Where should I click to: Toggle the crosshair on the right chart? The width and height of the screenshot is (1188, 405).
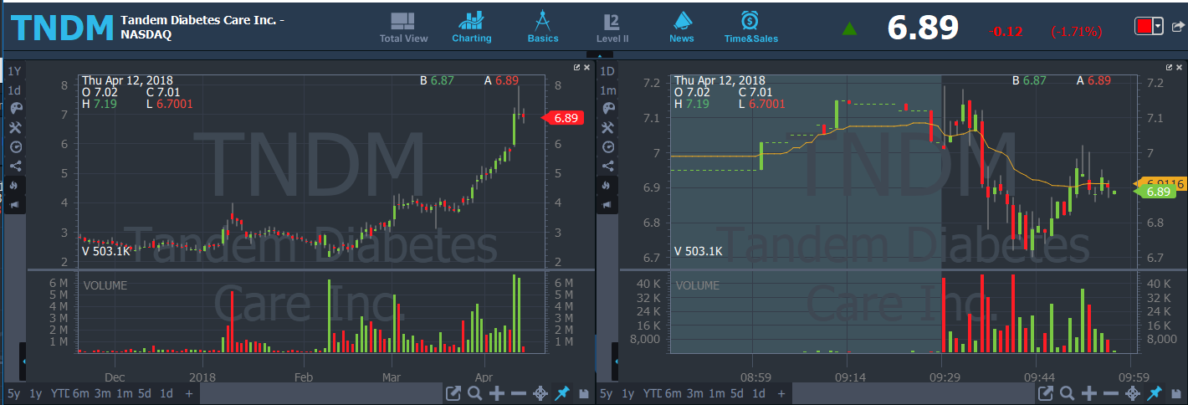coord(1133,393)
